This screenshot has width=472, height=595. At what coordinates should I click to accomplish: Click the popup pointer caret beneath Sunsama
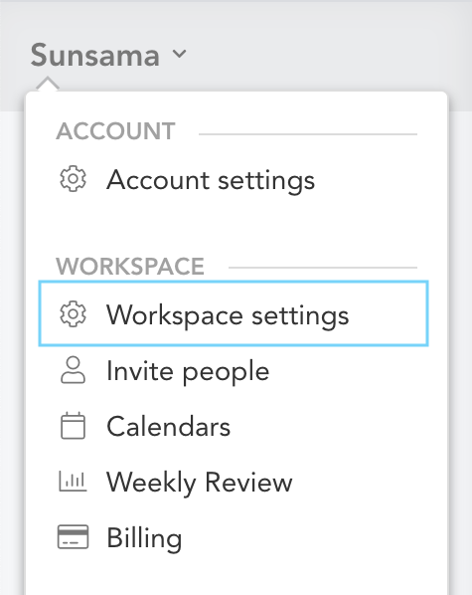[48, 84]
